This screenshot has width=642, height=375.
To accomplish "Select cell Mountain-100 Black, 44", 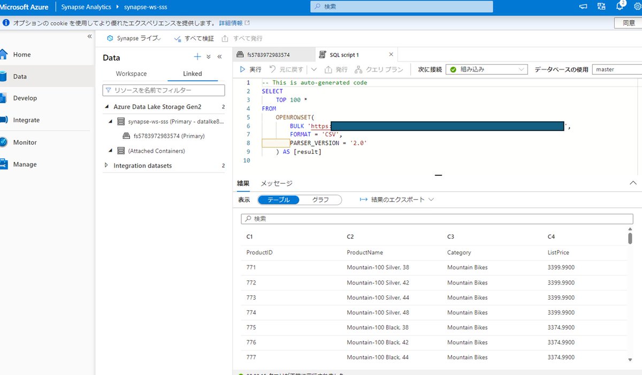I will 378,357.
